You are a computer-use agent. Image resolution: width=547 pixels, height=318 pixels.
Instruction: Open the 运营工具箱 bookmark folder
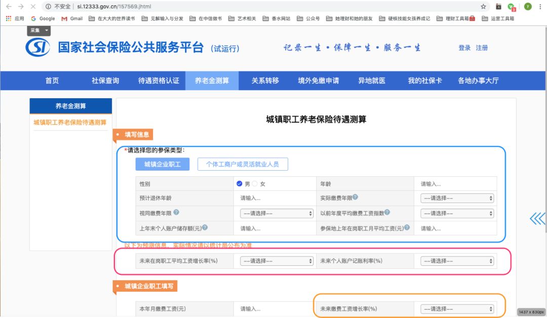(x=498, y=18)
